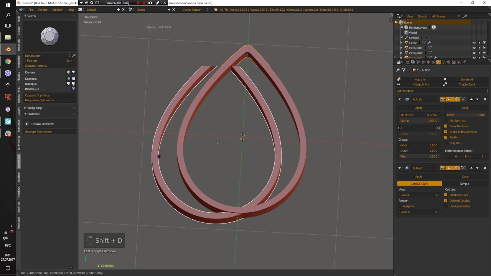The image size is (491, 276).
Task: Open the Material sphere properties tab
Action: coord(449,62)
